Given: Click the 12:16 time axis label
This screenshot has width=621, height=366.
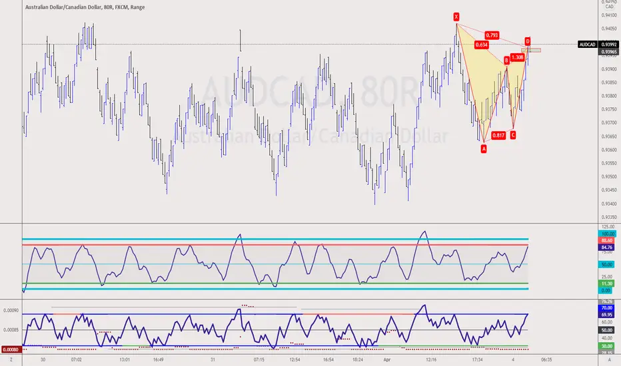Looking at the screenshot, I should [431, 359].
